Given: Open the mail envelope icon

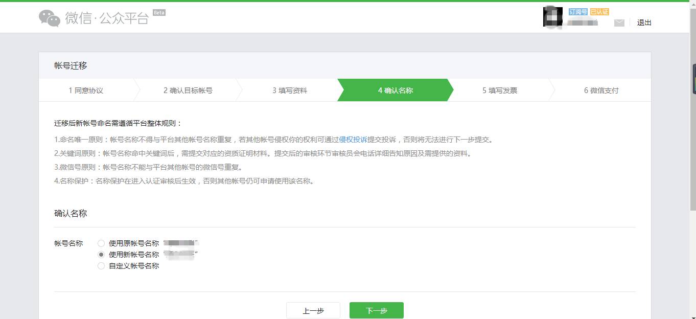Looking at the screenshot, I should click(619, 23).
